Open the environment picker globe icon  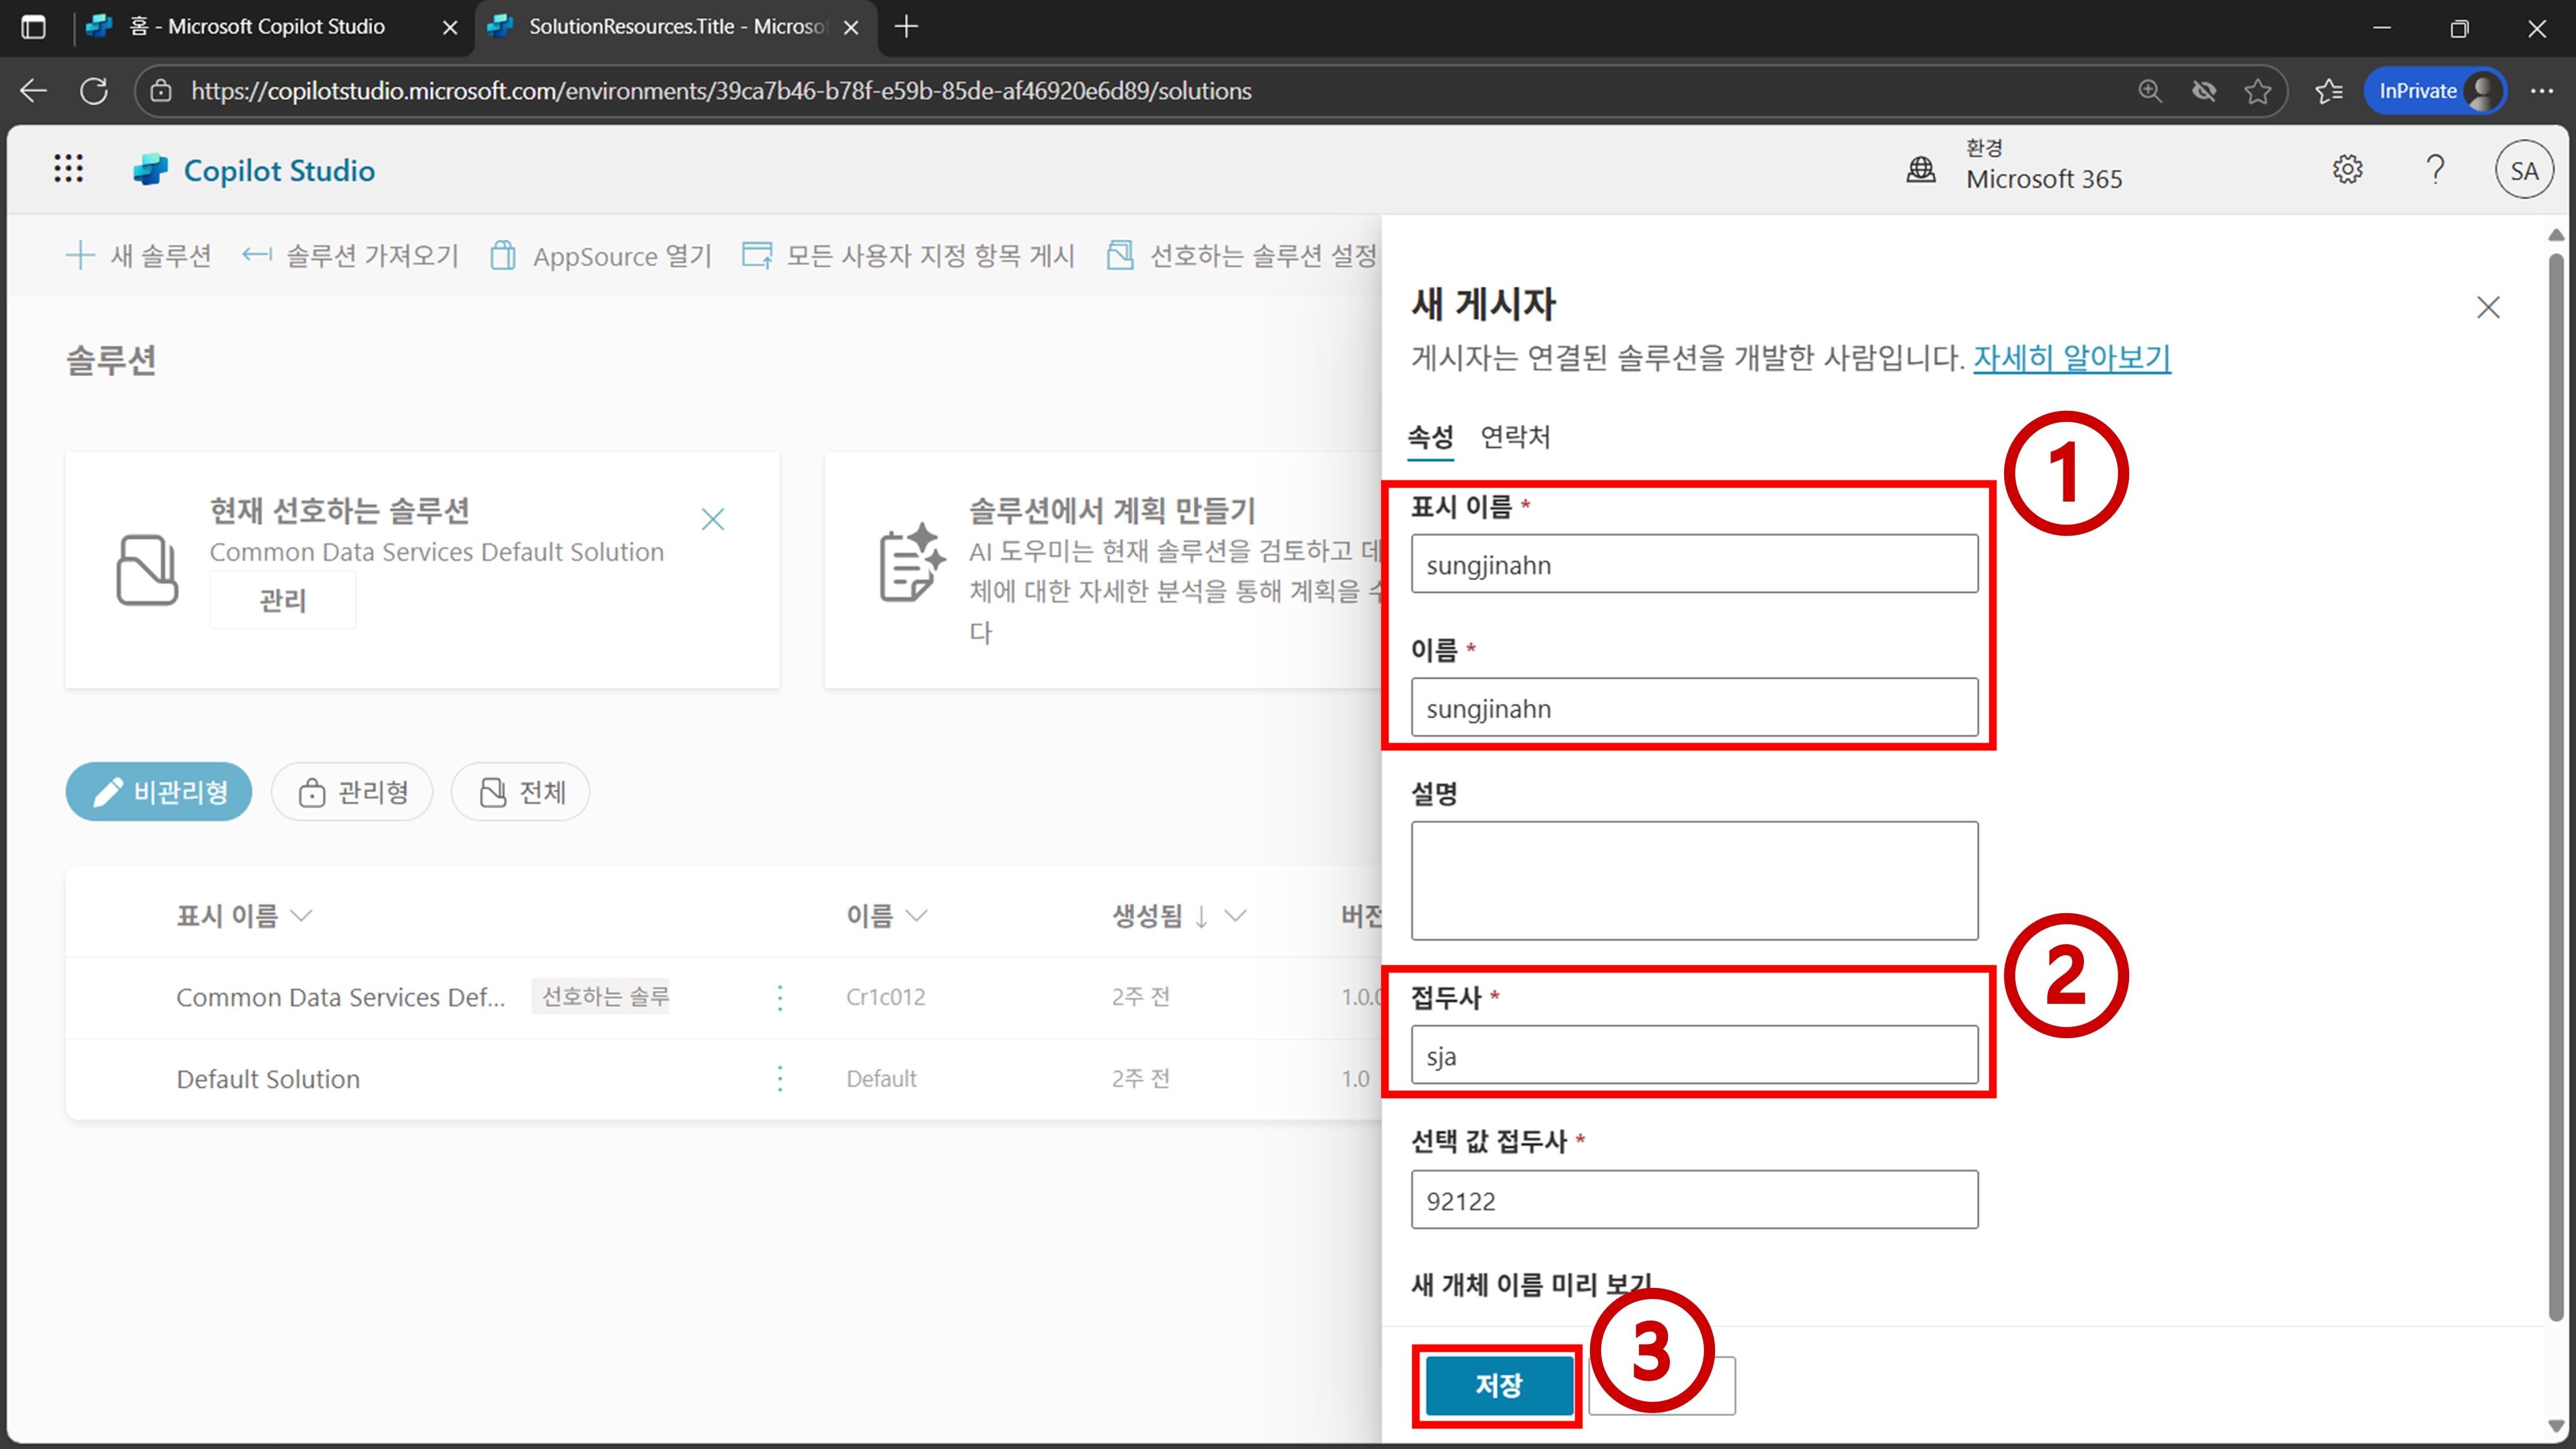(x=1920, y=170)
